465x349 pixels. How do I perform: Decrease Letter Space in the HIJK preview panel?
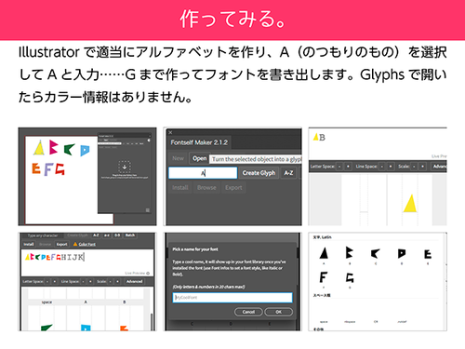tap(47, 281)
